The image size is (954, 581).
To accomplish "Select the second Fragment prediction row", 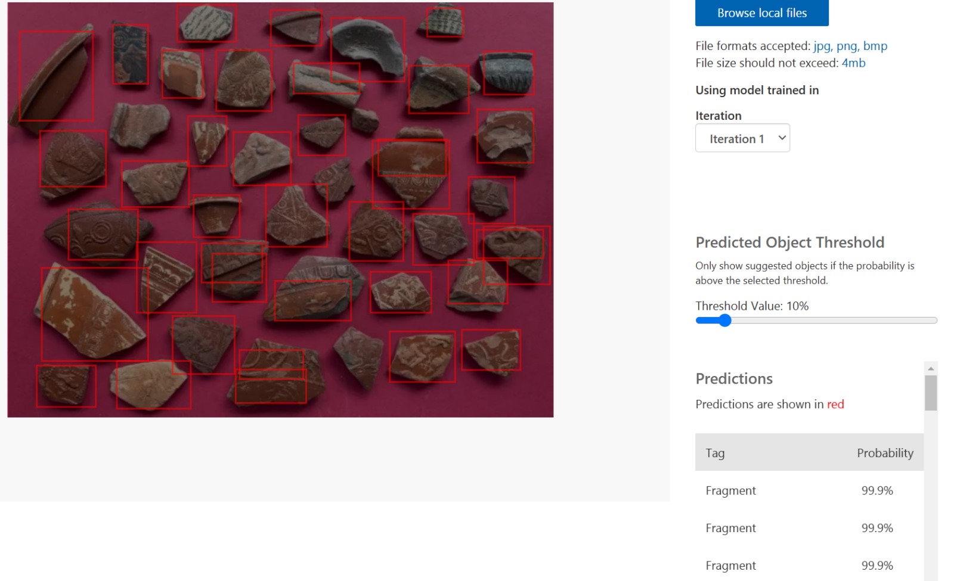I will tap(809, 528).
